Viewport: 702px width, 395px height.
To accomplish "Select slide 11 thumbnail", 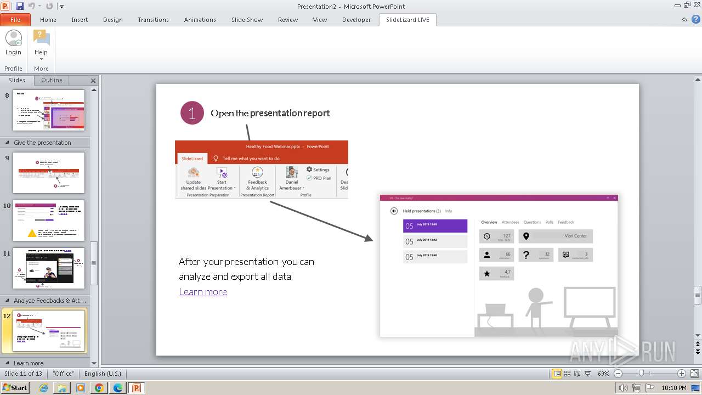I will click(49, 268).
